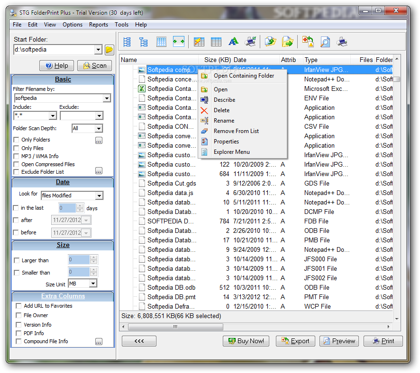Open the Reports menu
The image size is (420, 373).
tap(99, 25)
